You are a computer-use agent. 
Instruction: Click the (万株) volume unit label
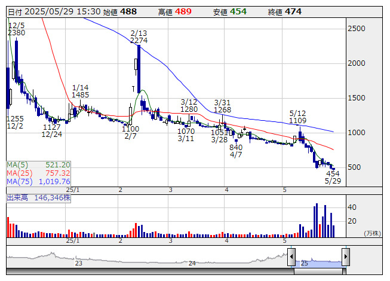tap(372, 233)
